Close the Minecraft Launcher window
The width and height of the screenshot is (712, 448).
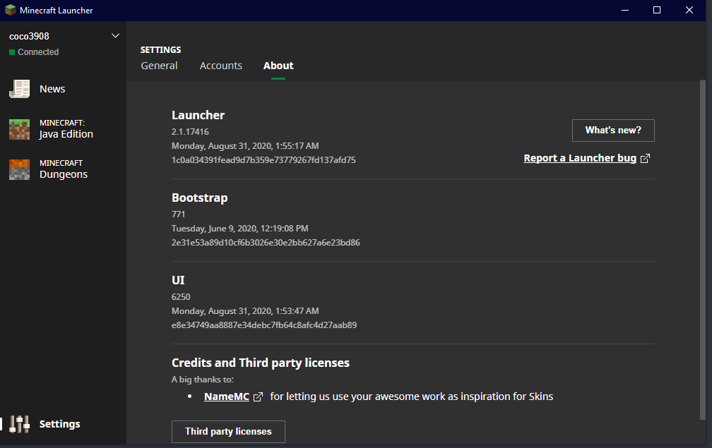point(689,10)
